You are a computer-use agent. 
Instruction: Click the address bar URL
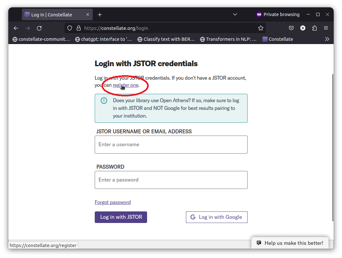(116, 28)
